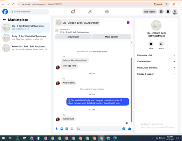Mute this chat with the bell icon
182x141 pixels.
[151, 44]
